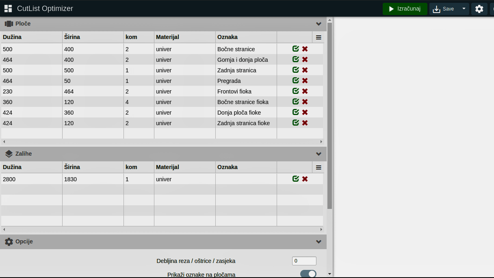Collapse the Zalihe section

[x=318, y=154]
